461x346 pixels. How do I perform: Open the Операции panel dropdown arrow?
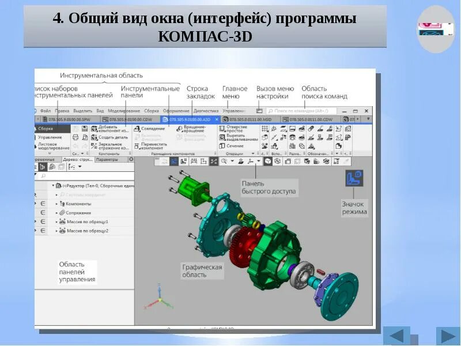(x=253, y=153)
